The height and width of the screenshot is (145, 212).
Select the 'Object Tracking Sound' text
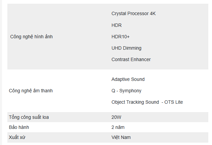(135, 102)
